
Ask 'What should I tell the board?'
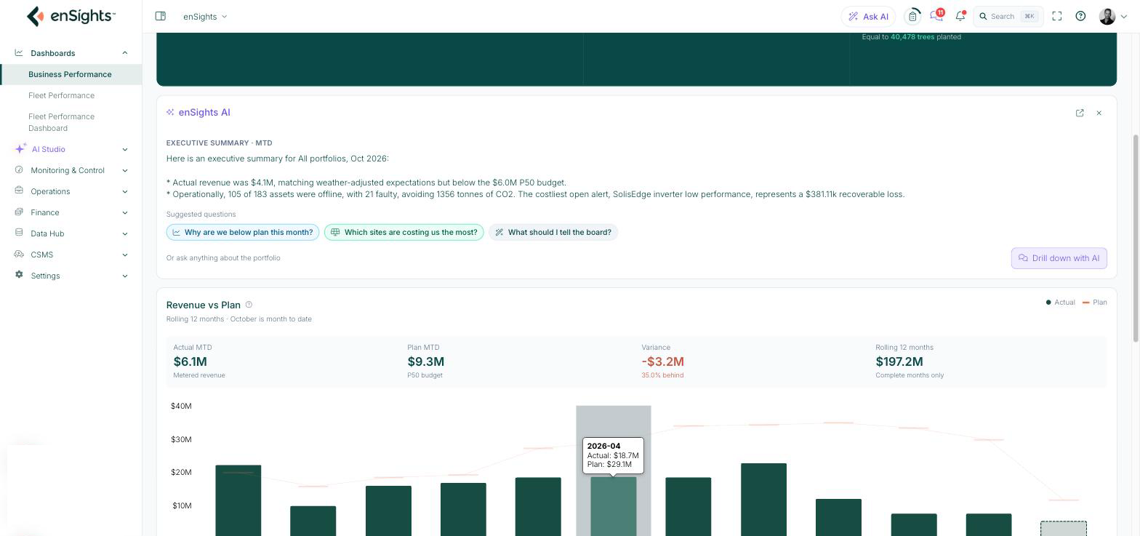(553, 232)
